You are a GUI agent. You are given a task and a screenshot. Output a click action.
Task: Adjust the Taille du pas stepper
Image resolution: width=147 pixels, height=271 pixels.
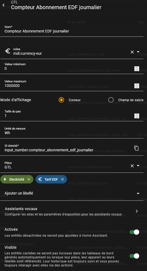point(137,116)
